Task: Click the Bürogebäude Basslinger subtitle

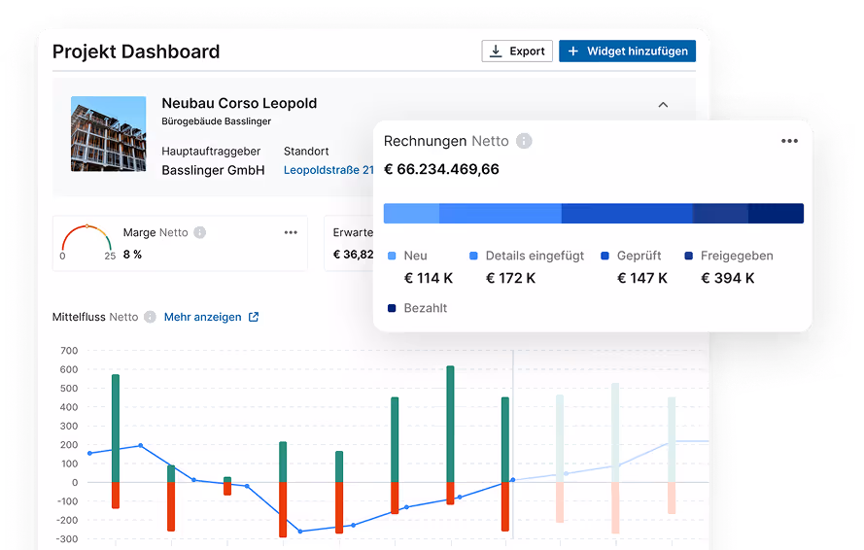Action: coord(217,121)
